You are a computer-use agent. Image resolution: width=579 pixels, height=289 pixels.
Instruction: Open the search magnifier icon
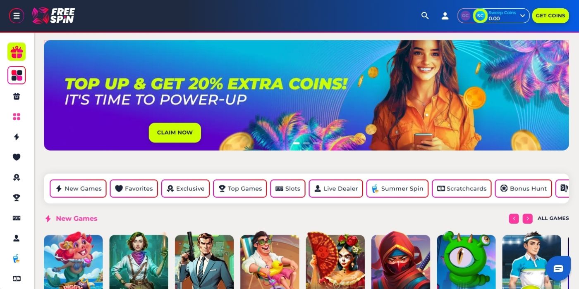pos(425,16)
